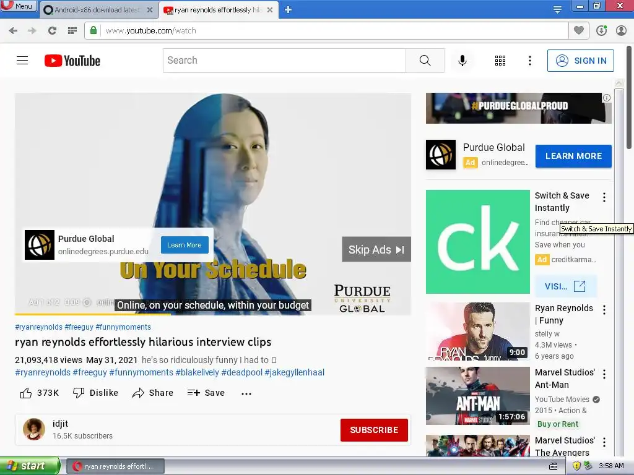Dislike the video

tap(95, 393)
